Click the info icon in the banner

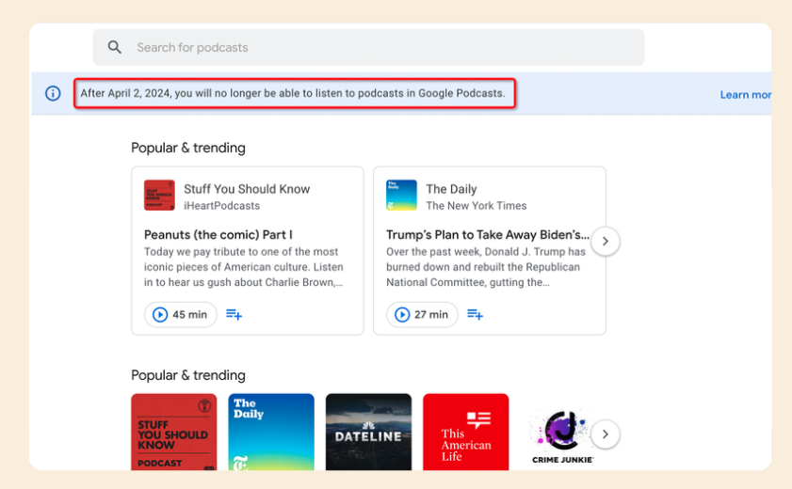53,93
